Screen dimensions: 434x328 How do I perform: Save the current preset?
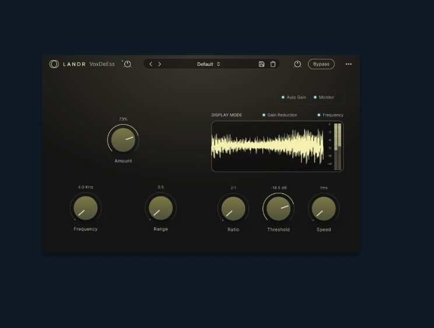point(261,64)
